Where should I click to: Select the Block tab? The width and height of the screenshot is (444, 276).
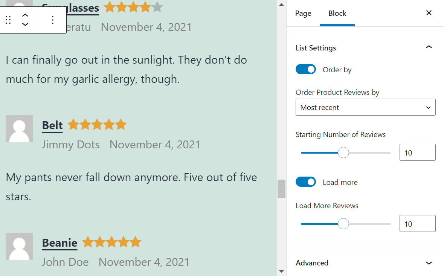337,13
